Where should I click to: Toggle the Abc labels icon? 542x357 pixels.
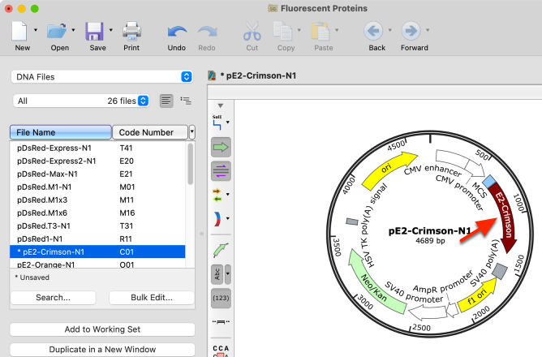pyautogui.click(x=217, y=274)
